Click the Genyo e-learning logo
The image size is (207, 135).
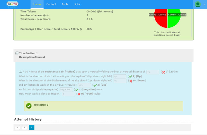12,4
